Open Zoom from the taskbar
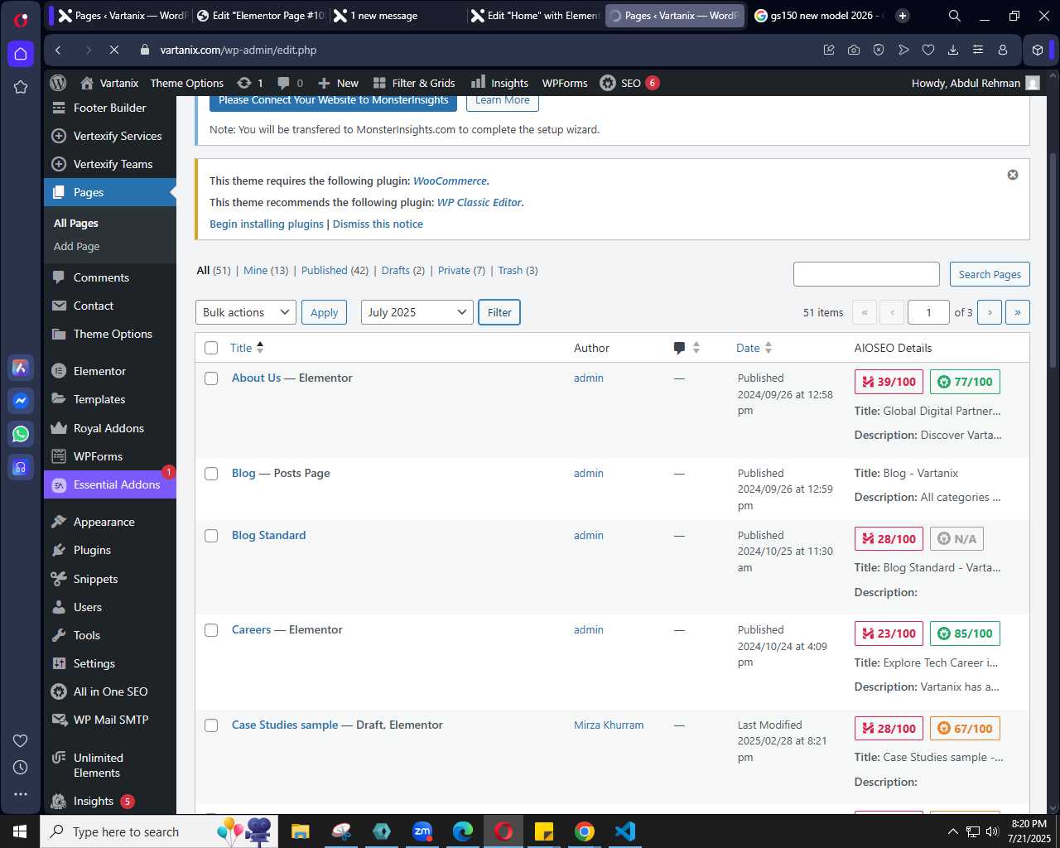Viewport: 1060px width, 848px height. pos(422,831)
